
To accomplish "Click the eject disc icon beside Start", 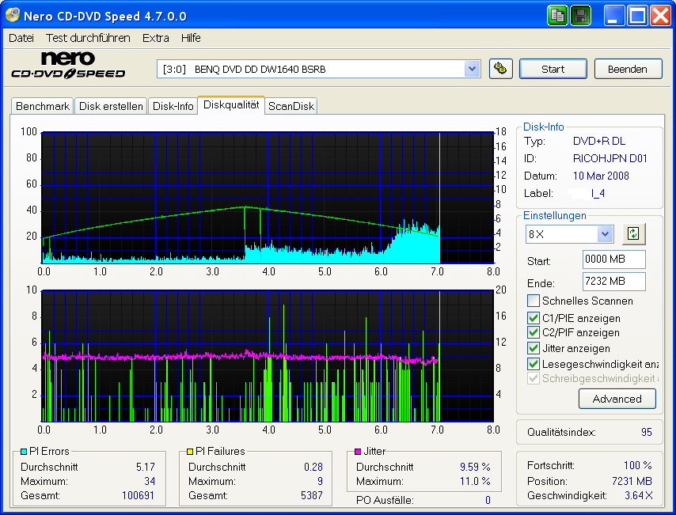I will [500, 69].
